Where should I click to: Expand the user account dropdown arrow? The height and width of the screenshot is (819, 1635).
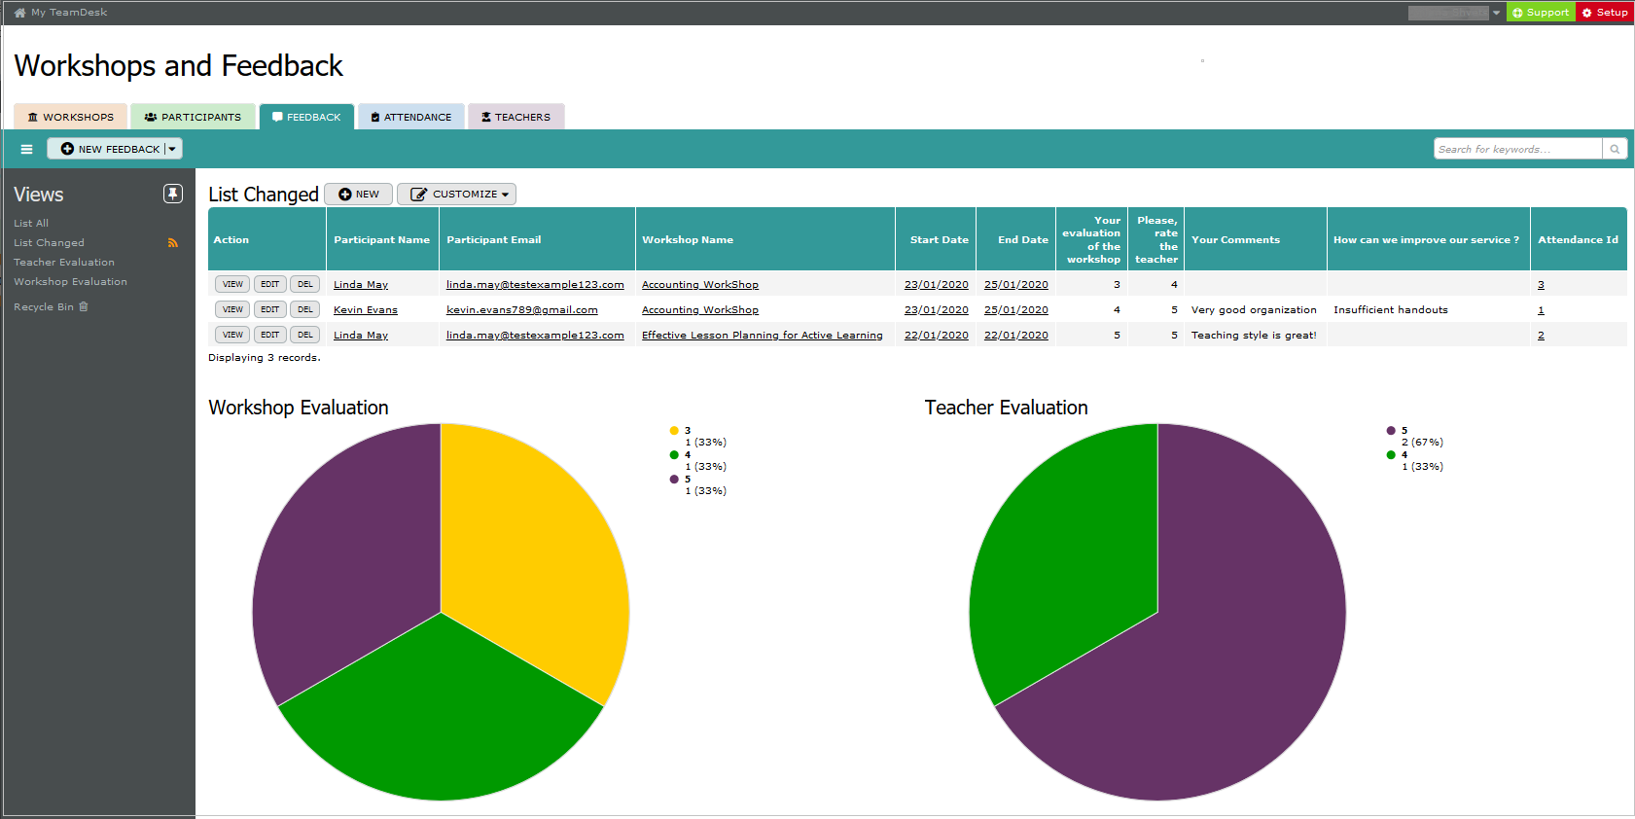point(1496,13)
